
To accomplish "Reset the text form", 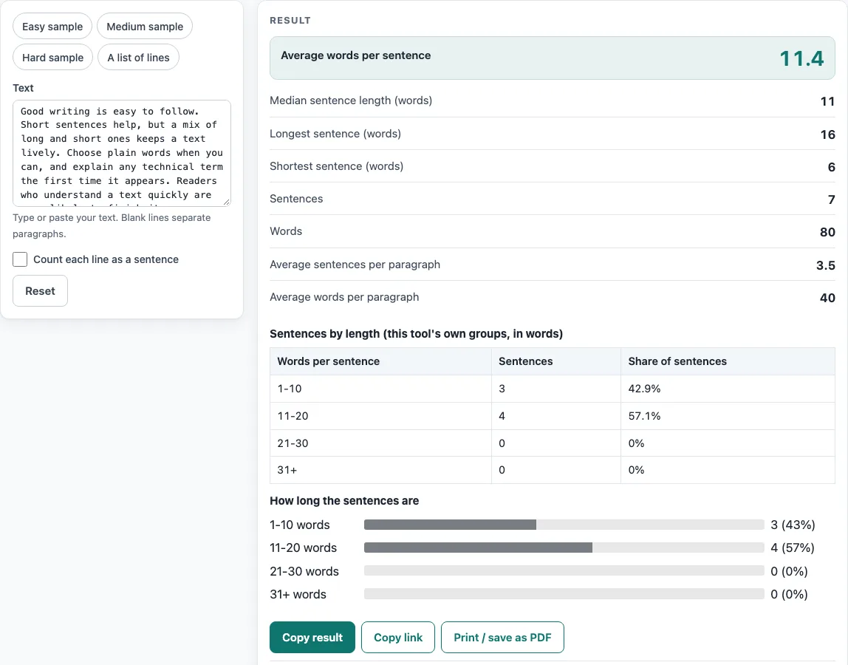I will pos(40,290).
